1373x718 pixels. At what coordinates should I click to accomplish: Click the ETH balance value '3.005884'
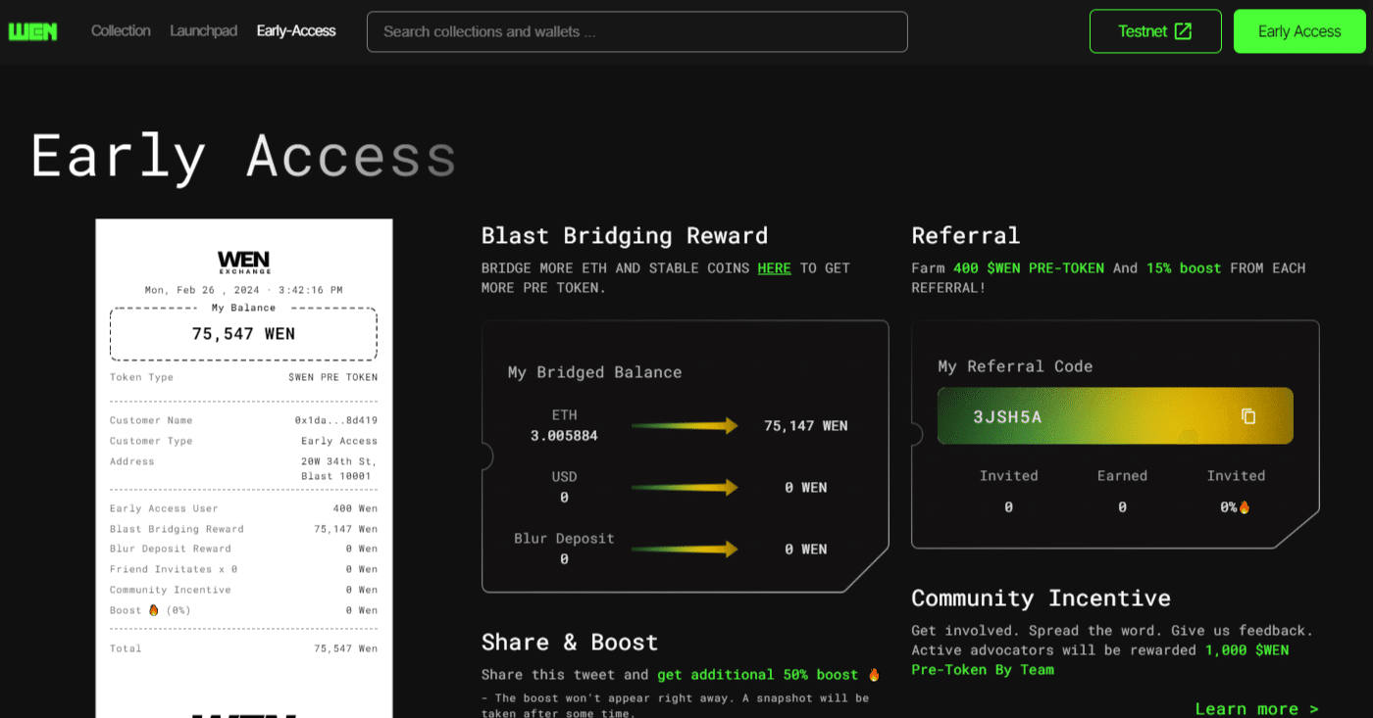pos(564,436)
